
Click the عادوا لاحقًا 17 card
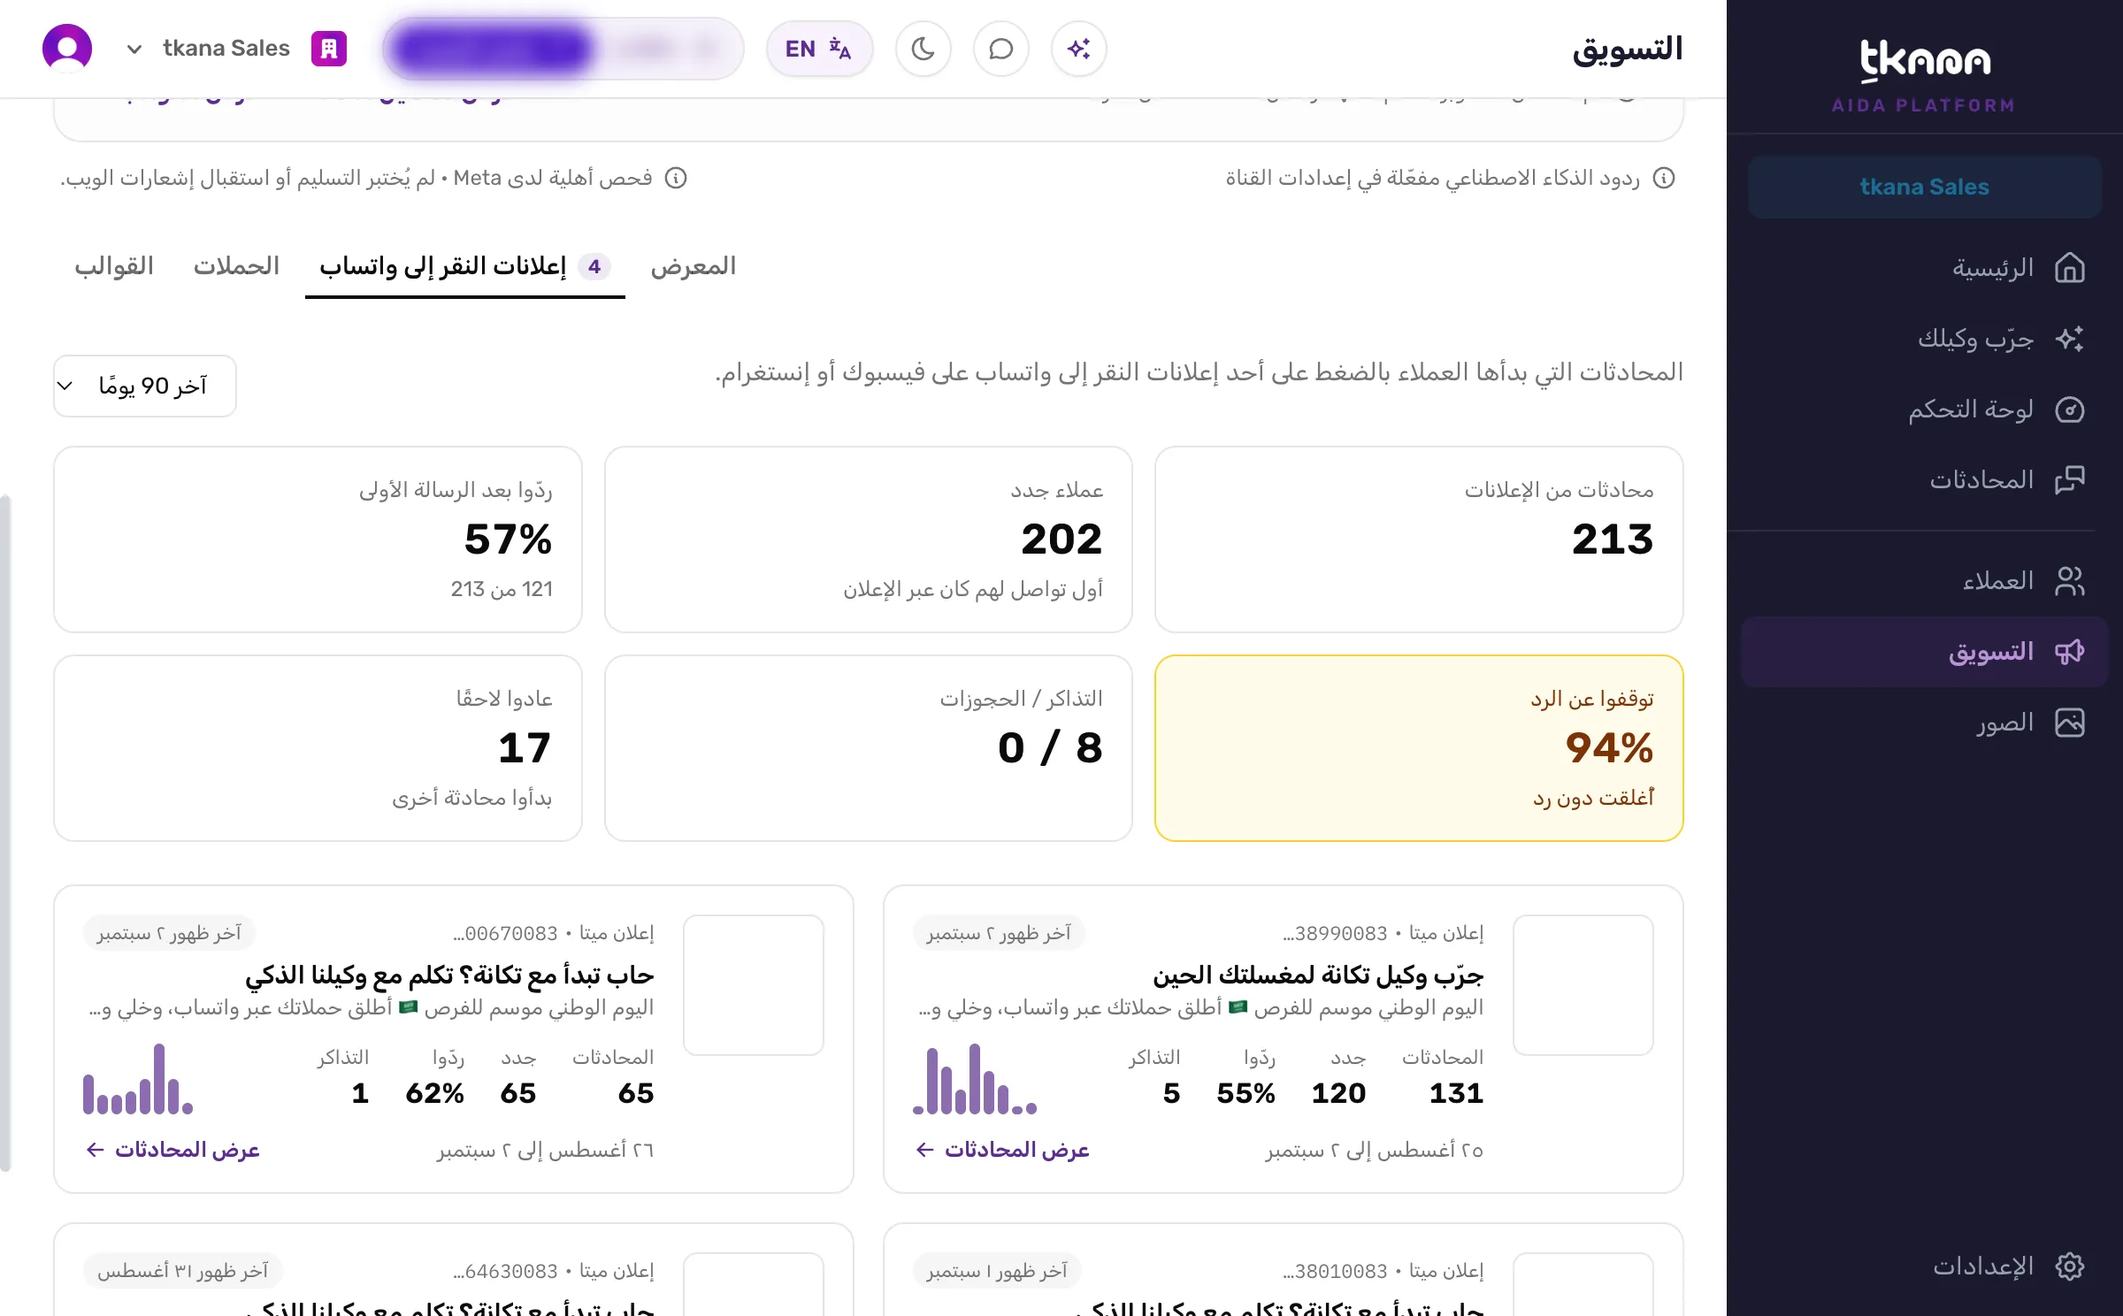coord(318,748)
